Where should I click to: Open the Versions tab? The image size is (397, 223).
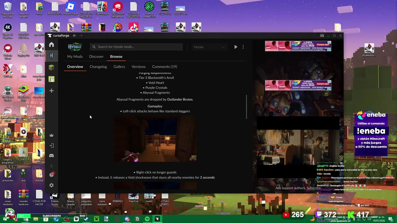(138, 67)
